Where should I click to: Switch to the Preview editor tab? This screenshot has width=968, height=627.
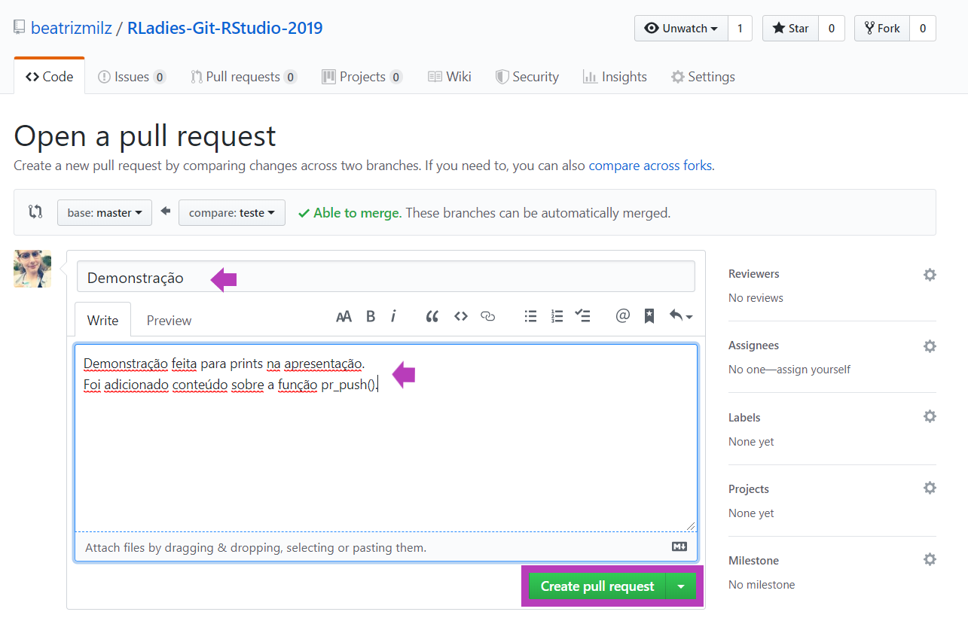click(x=169, y=320)
